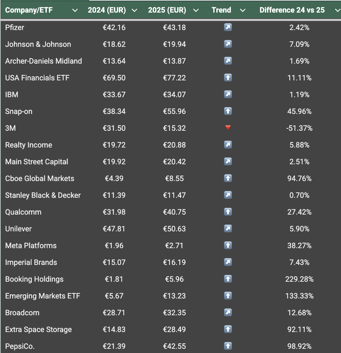
Task: Click the Snap-on up-arrow trend icon
Action: (228, 111)
